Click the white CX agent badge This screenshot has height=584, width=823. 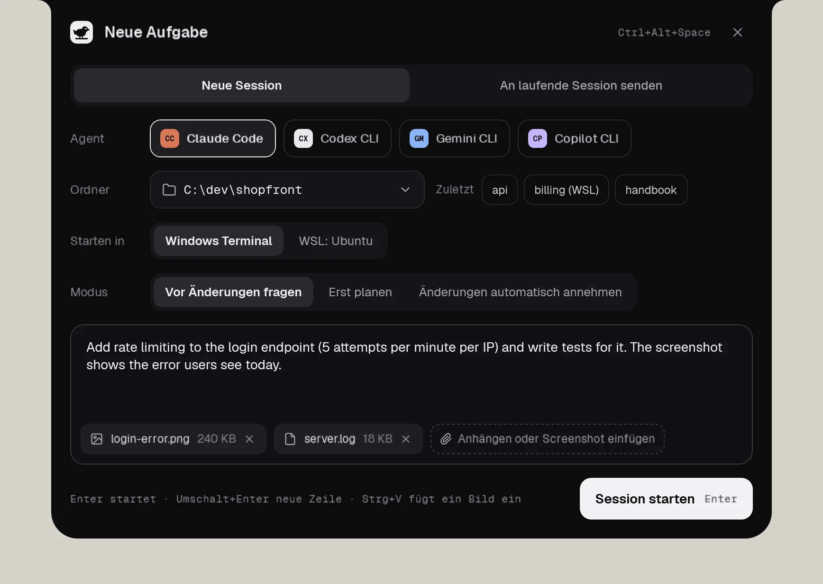303,138
